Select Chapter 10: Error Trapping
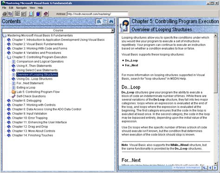The height and width of the screenshot is (173, 220). 30,118
